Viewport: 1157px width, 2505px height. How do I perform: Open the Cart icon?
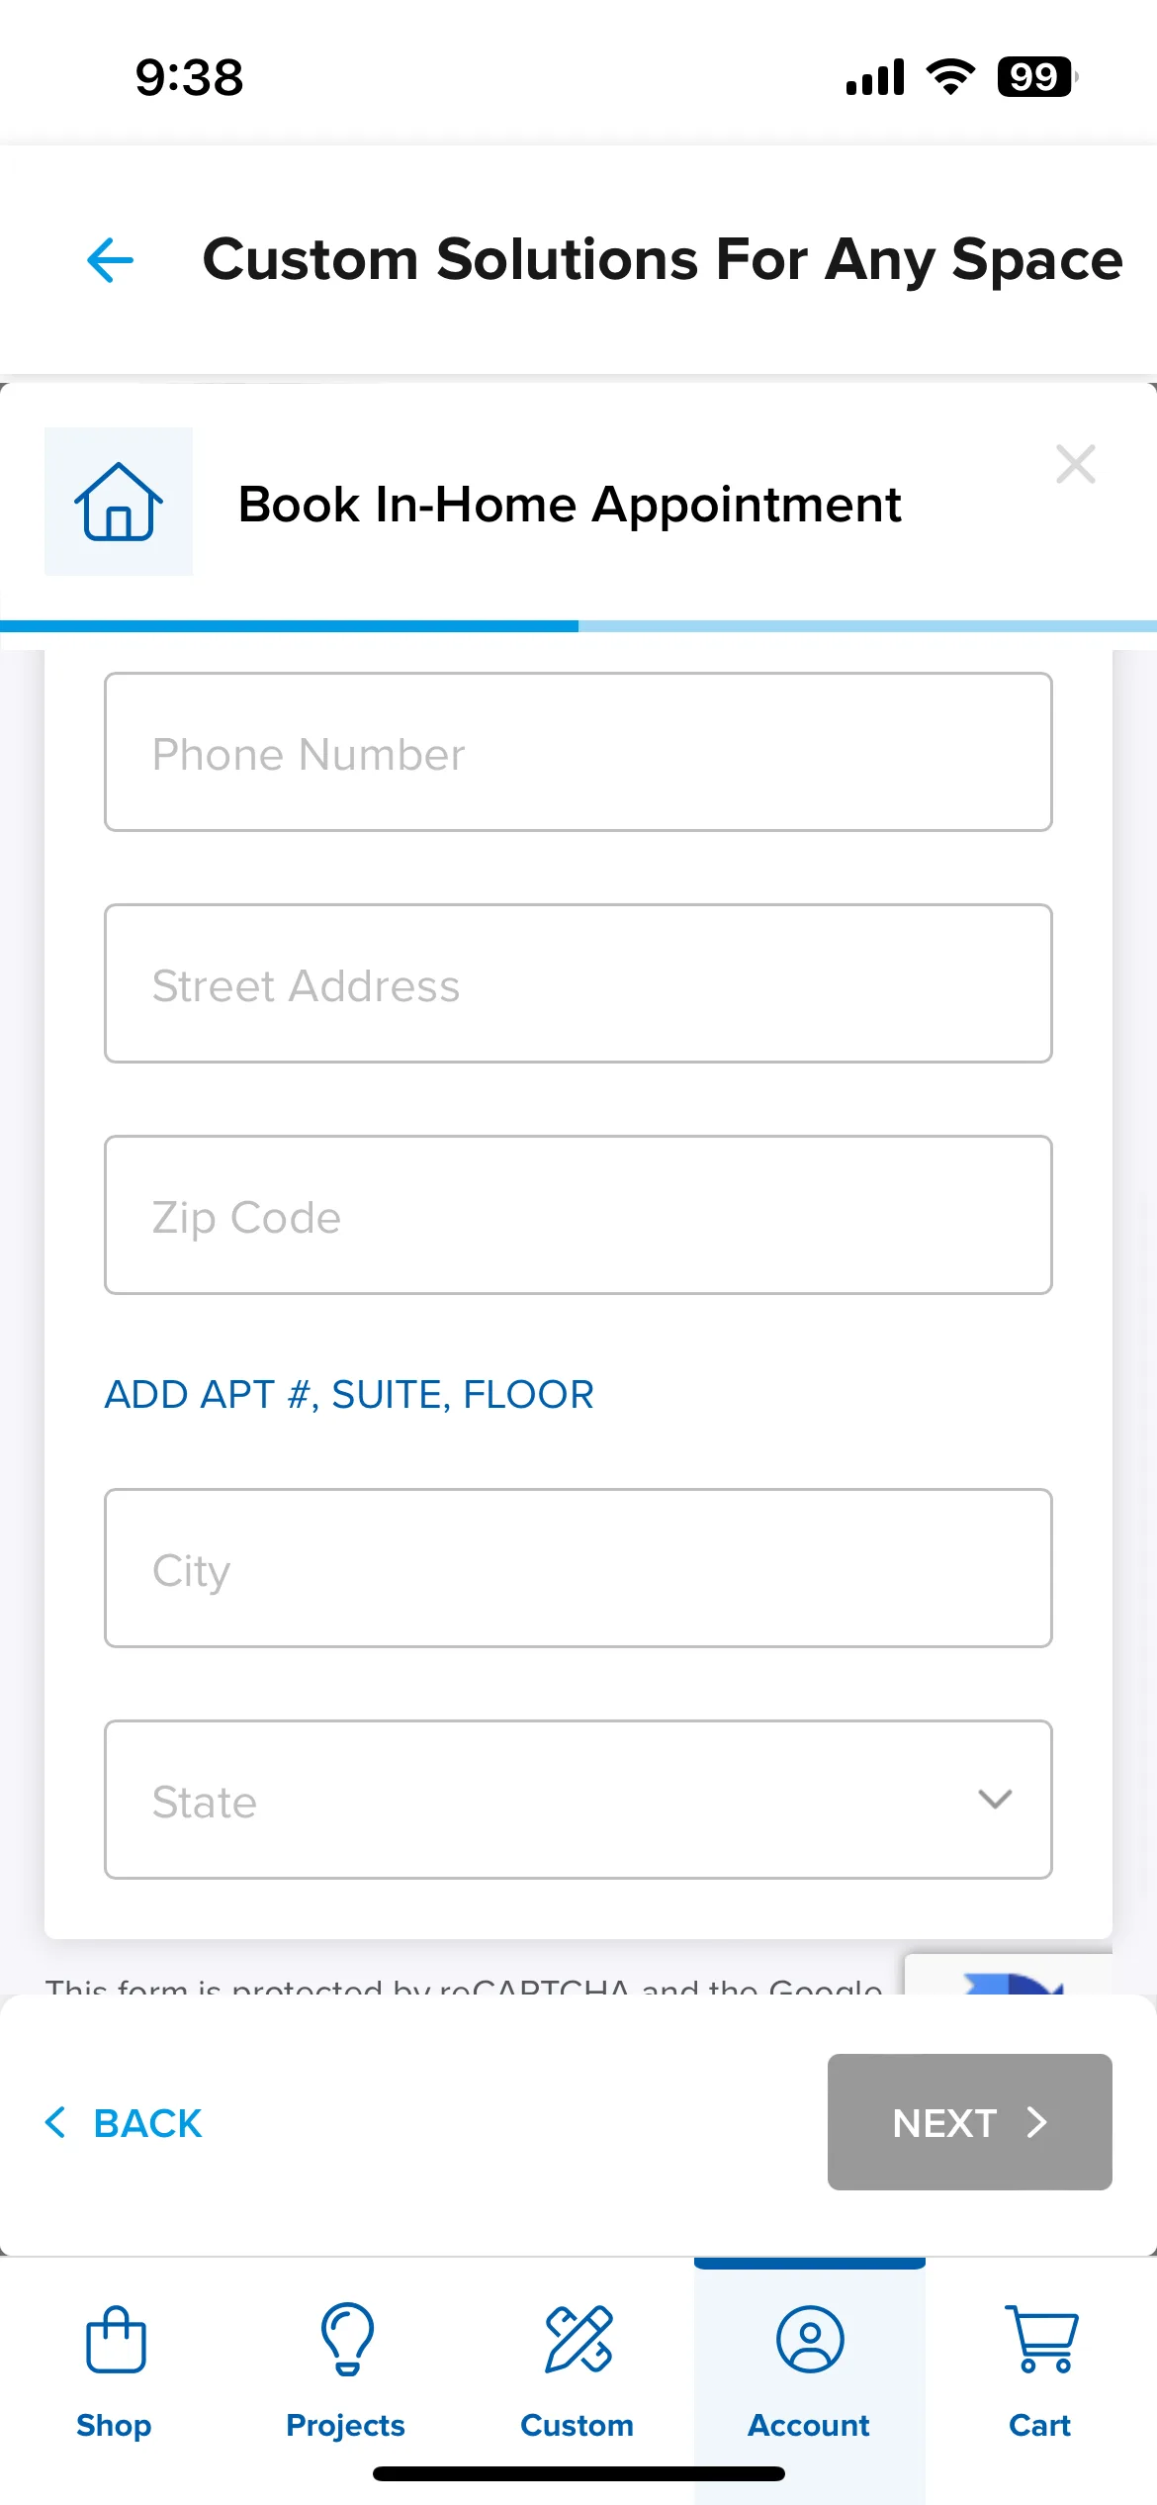(x=1041, y=2339)
